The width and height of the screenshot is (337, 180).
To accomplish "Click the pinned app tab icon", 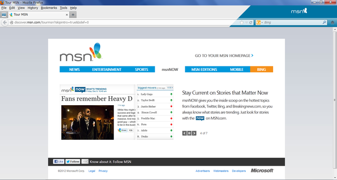I will tap(4, 14).
